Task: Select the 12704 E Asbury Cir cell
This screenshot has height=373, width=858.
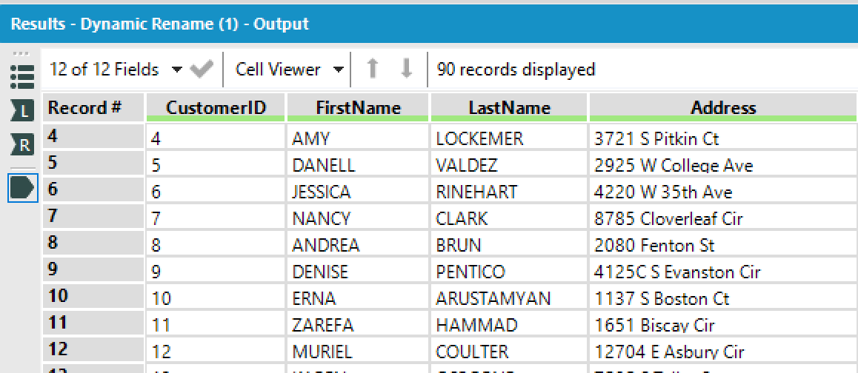Action: tap(723, 351)
